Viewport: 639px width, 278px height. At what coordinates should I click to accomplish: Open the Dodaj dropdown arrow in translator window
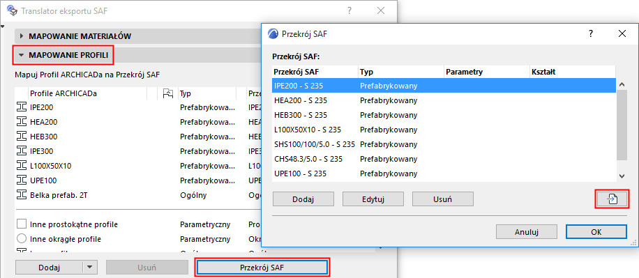coord(90,268)
